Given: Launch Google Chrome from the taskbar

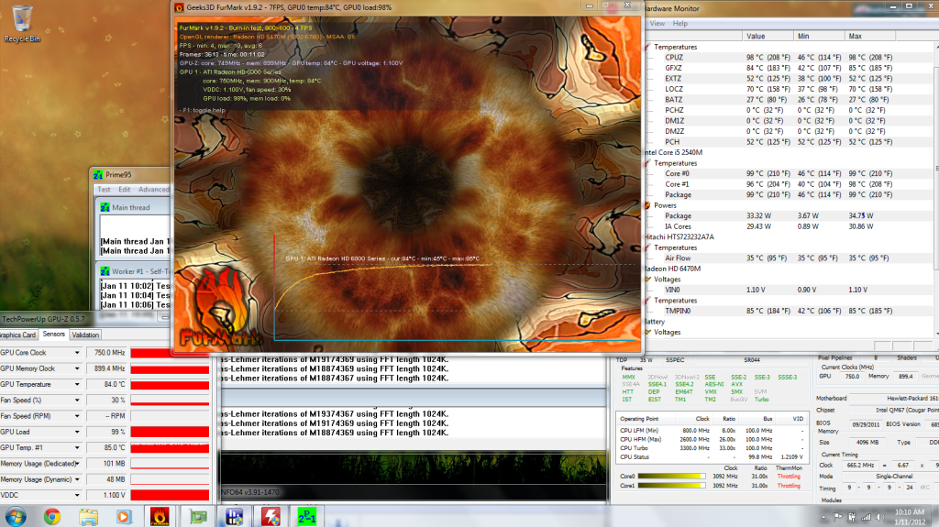Looking at the screenshot, I should click(52, 516).
